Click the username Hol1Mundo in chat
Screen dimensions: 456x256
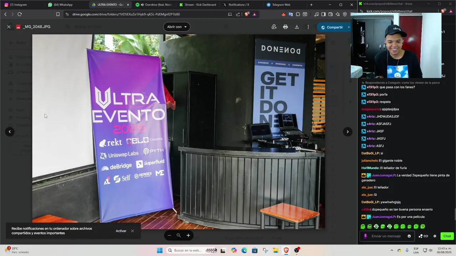(370, 168)
